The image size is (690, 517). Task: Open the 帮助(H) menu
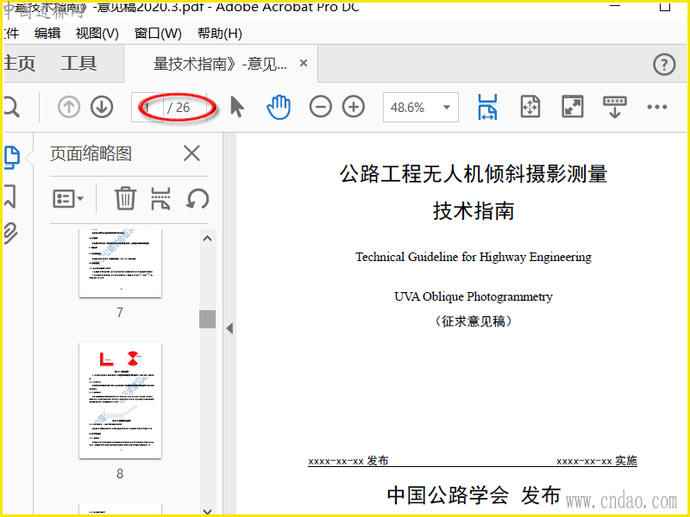[220, 34]
